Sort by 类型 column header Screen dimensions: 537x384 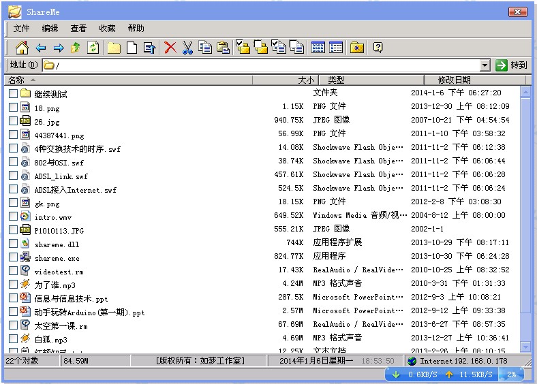[371, 80]
